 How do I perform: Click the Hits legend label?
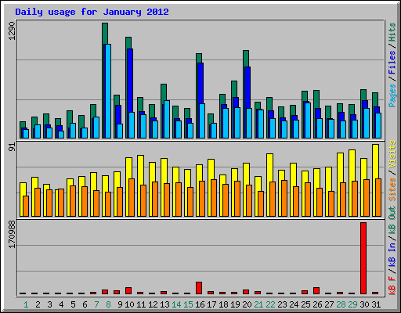click(x=392, y=32)
